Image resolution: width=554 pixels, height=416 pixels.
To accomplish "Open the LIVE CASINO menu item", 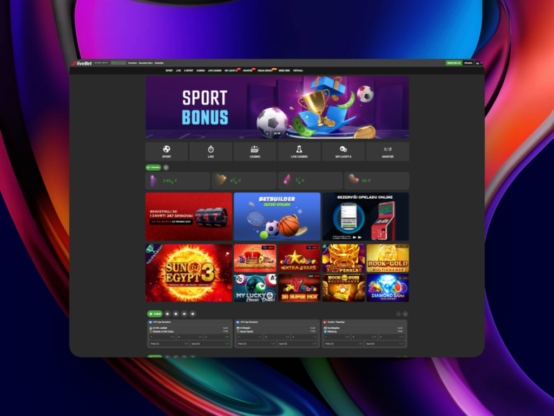I will click(x=215, y=70).
